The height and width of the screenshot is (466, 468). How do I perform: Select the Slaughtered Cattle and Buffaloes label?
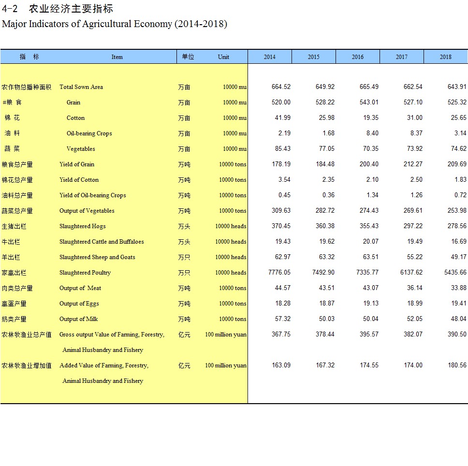[102, 242]
